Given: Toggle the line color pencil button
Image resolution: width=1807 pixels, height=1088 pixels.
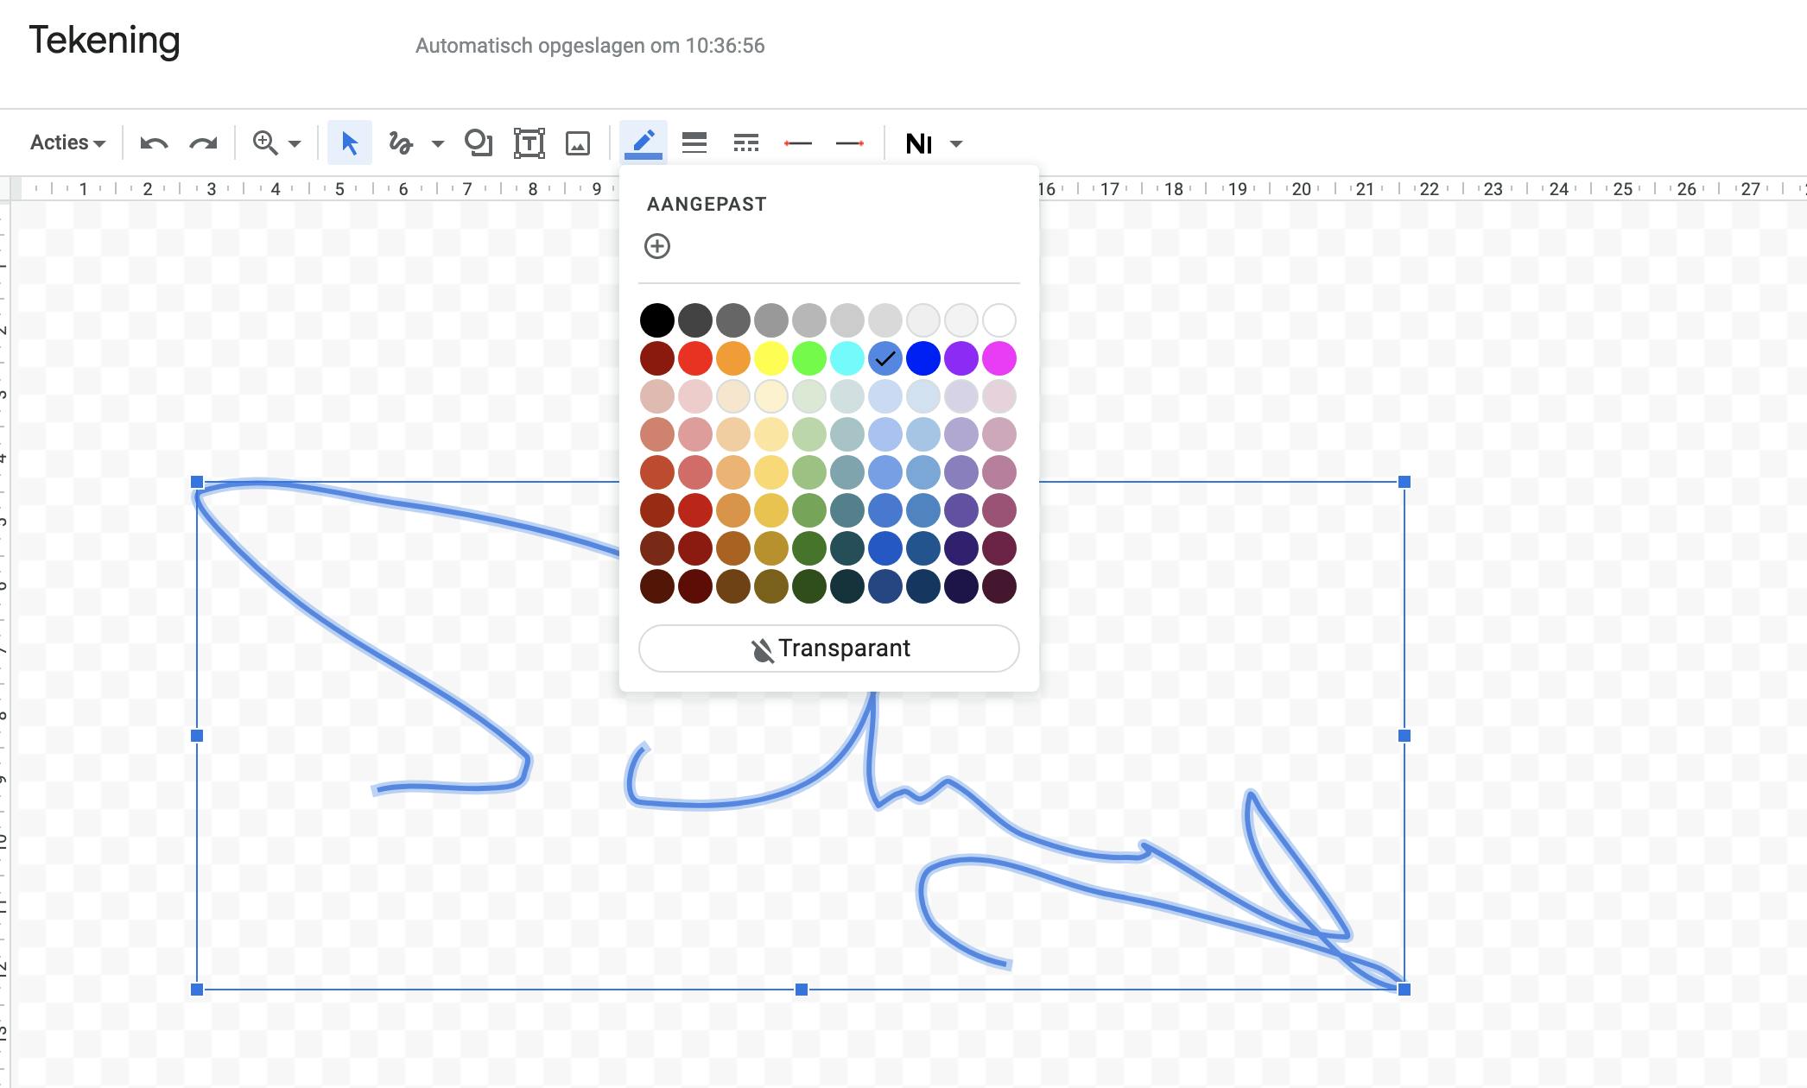Looking at the screenshot, I should (644, 143).
